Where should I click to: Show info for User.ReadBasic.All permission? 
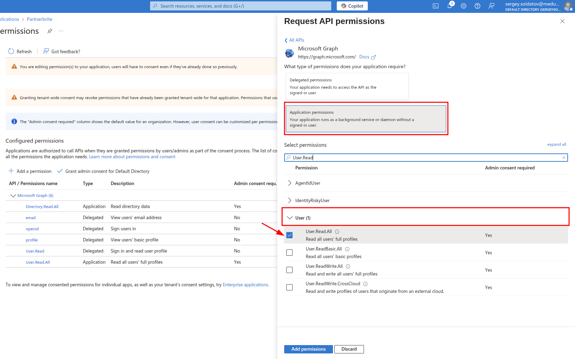347,249
